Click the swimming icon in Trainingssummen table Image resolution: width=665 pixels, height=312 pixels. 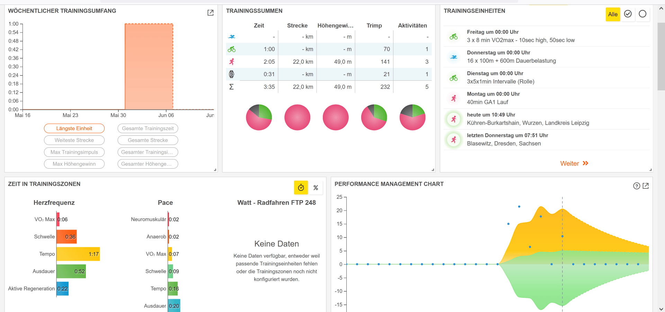(x=232, y=37)
